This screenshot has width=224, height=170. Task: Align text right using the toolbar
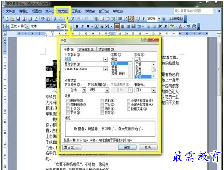click(x=128, y=26)
